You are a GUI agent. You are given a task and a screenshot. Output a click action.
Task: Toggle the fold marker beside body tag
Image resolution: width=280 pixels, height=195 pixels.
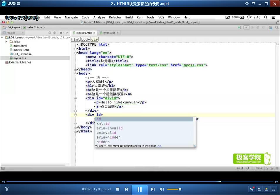tap(76, 73)
